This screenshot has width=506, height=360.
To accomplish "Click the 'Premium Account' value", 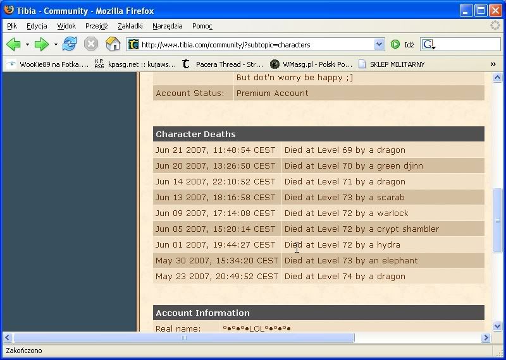I will [273, 93].
